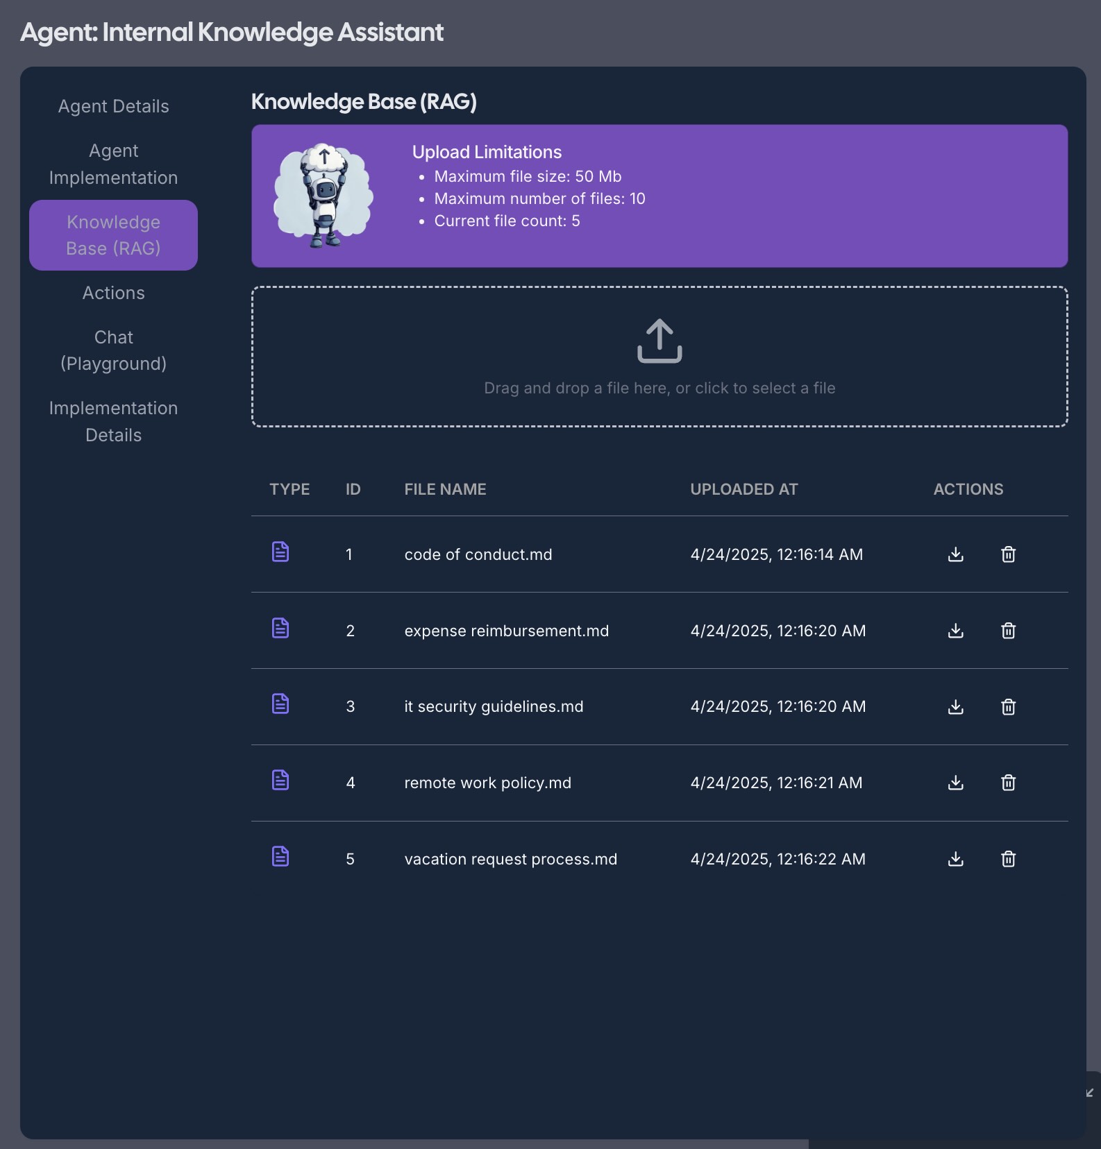Open the Agent Implementation tab
Screen dimensions: 1101x1149
(x=113, y=164)
